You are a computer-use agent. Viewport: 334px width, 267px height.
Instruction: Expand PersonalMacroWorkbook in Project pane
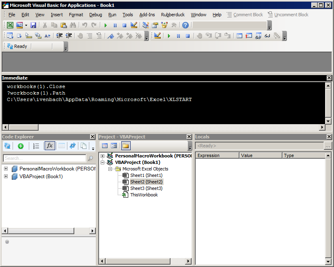[102, 156]
